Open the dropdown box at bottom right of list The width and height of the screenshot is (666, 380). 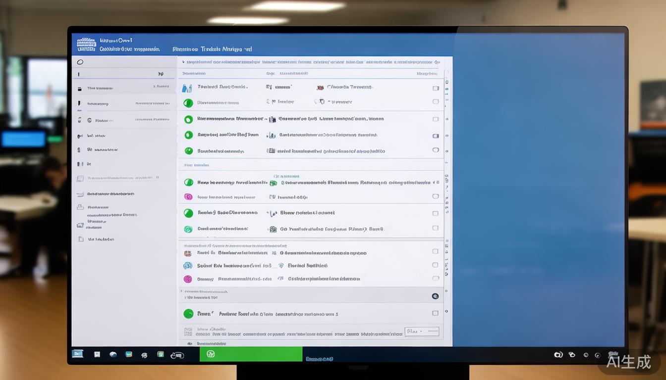(422, 332)
